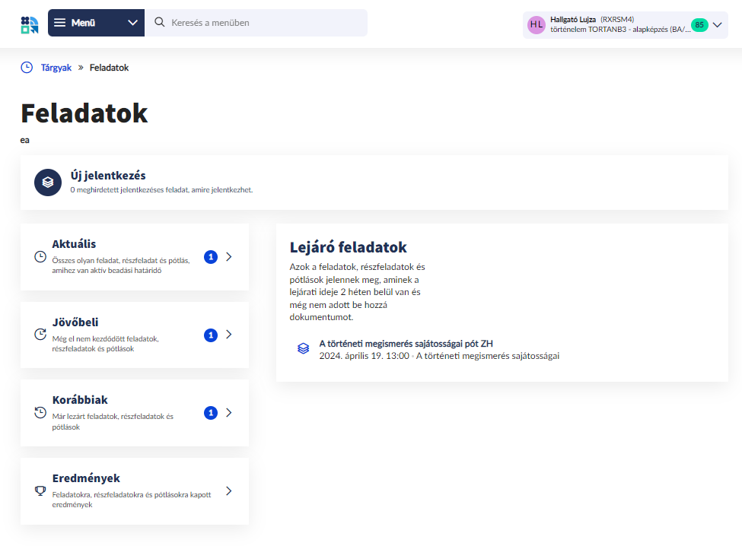Click the Új jelentkezés layers icon
Image resolution: width=742 pixels, height=546 pixels.
48,183
